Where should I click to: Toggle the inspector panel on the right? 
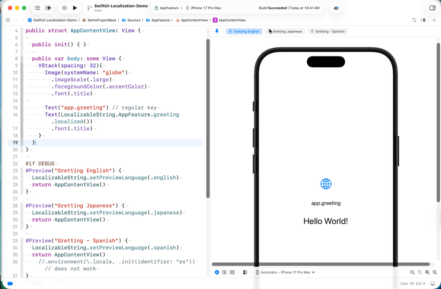coord(432,8)
